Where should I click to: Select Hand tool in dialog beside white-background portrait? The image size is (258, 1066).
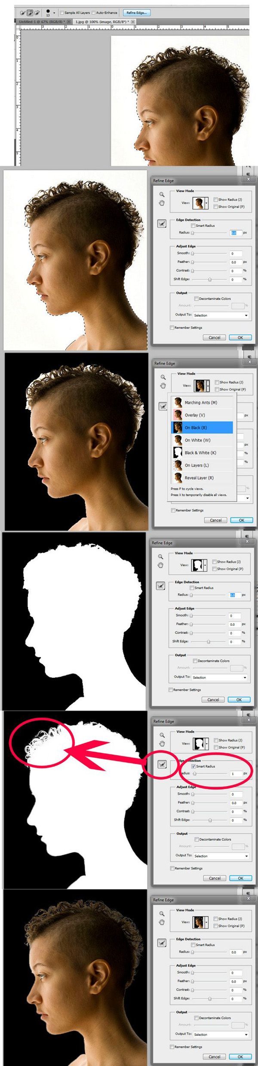click(162, 203)
